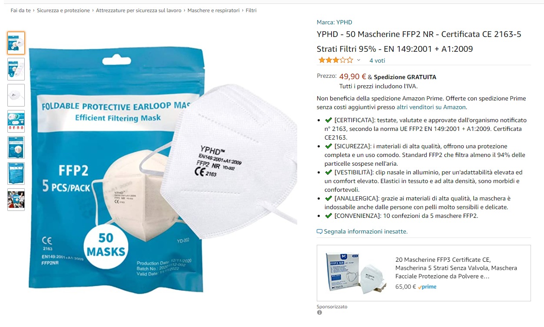Screen dimensions: 544x327
Task: Open the fourth product thumbnail
Action: click(x=16, y=121)
